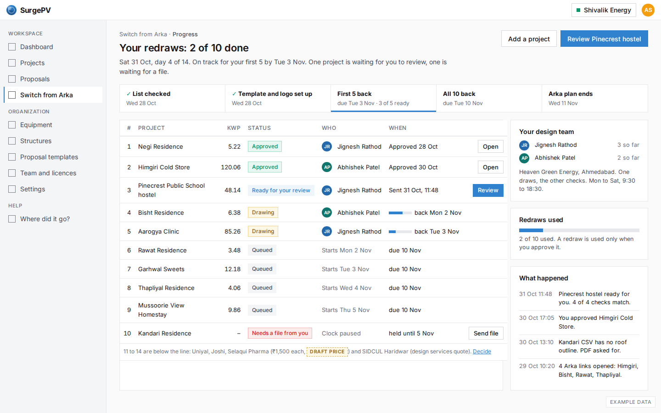Click the JR avatar in Pinecrest hostel row
Viewport: 661px width, 413px height.
pos(327,190)
